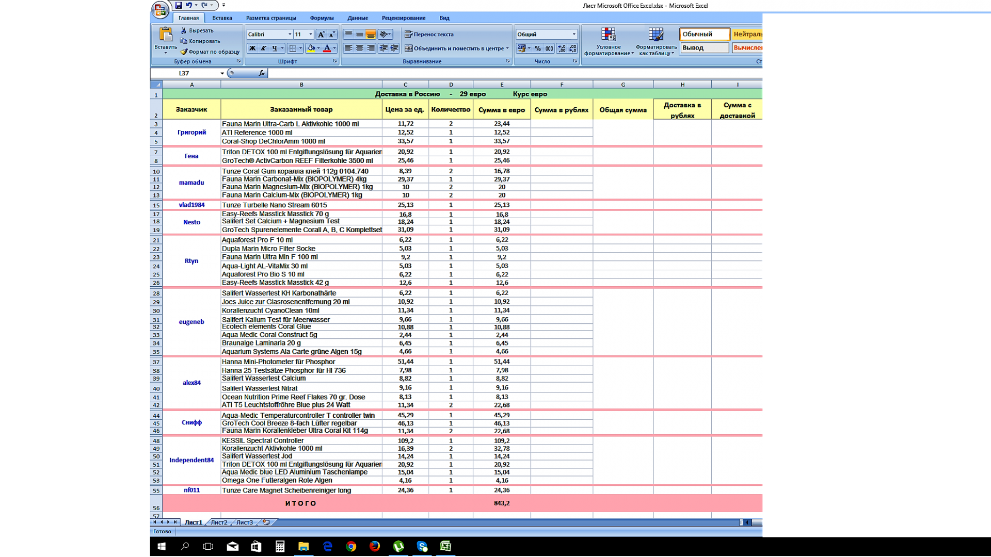Open the Разметка страницы tab

271,18
